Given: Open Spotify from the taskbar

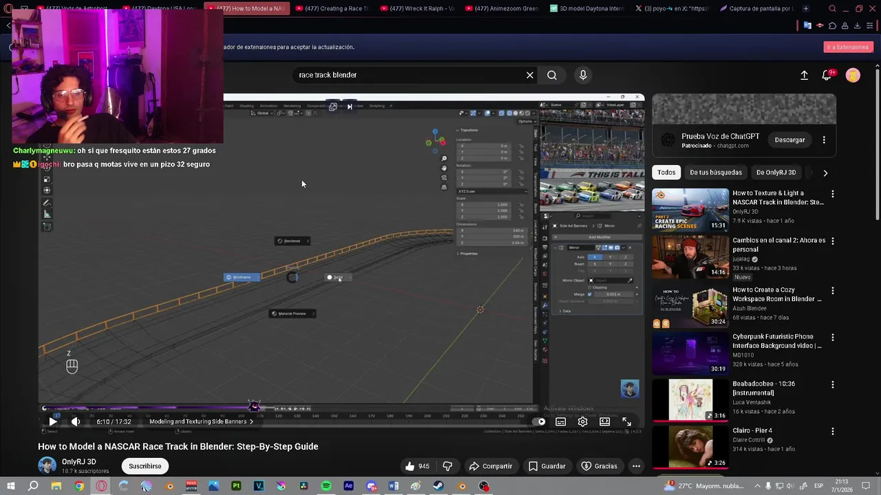Looking at the screenshot, I should click(326, 486).
